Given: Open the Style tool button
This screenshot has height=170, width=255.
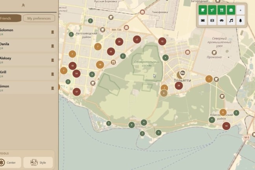Looking at the screenshot, I should point(38,163).
